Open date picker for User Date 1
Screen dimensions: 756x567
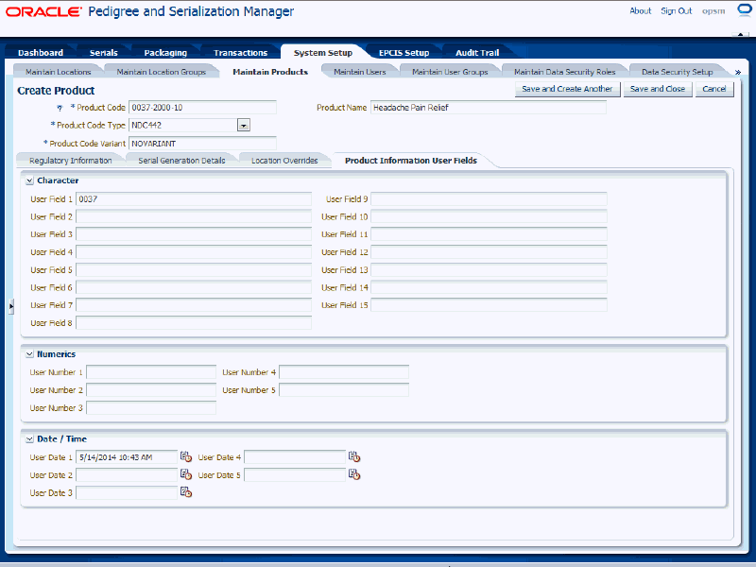[186, 457]
